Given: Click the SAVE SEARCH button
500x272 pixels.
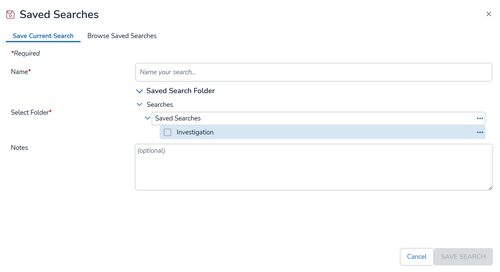Looking at the screenshot, I should click(x=463, y=257).
